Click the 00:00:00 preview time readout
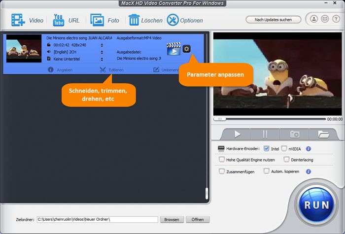This screenshot has height=234, width=345. pyautogui.click(x=335, y=119)
